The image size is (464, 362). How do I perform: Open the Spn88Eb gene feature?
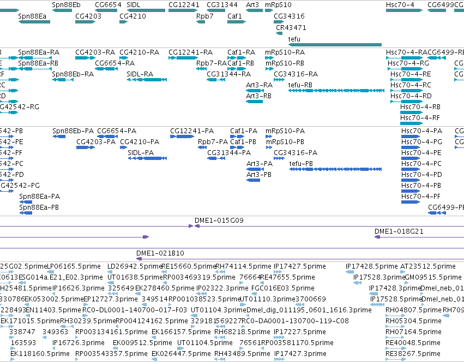click(x=62, y=10)
